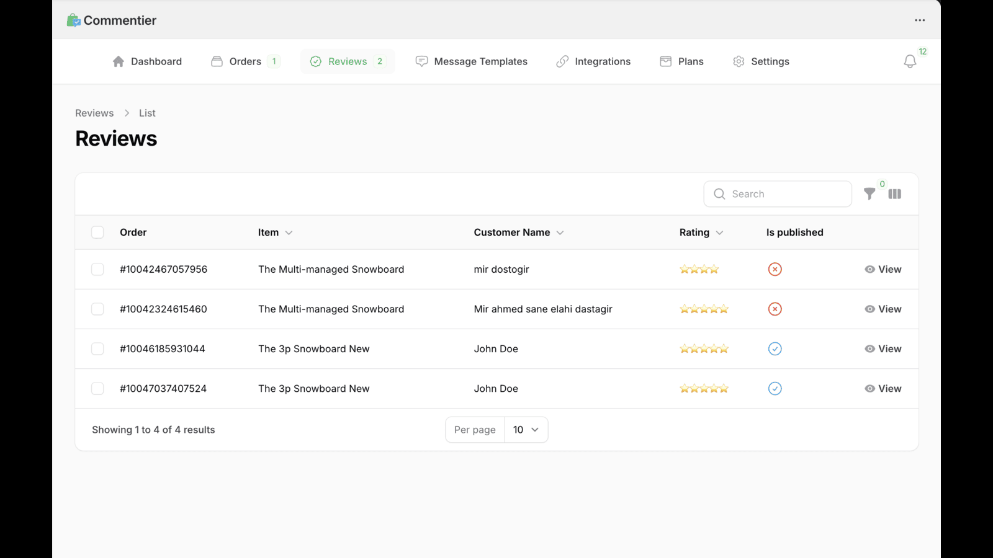Toggle columns with the column manager icon
The height and width of the screenshot is (558, 993).
pyautogui.click(x=894, y=194)
